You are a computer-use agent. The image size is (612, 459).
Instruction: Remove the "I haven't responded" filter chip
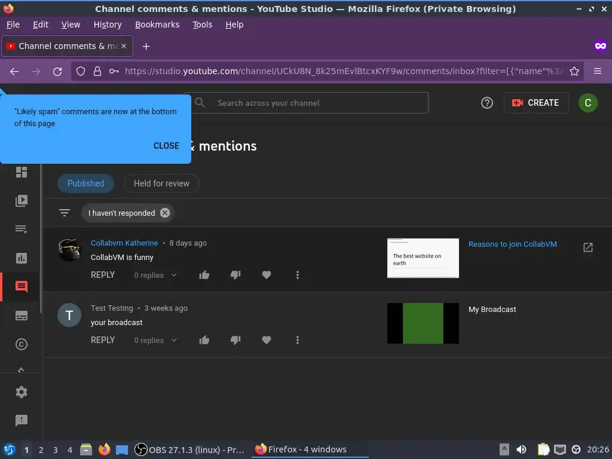point(165,213)
